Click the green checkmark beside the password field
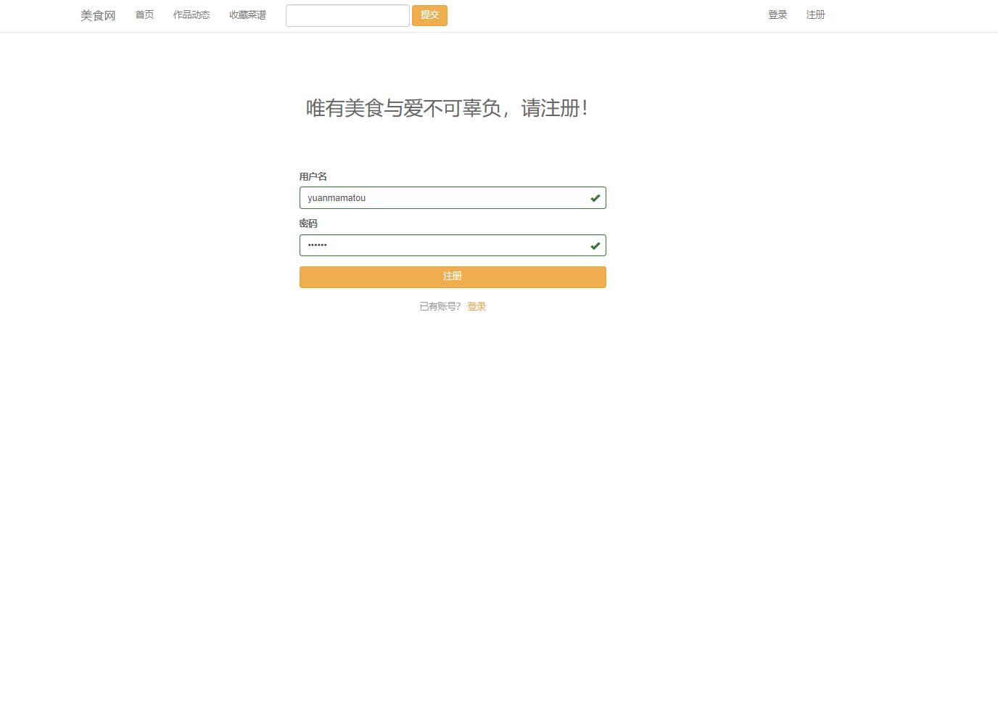This screenshot has height=701, width=998. [595, 245]
